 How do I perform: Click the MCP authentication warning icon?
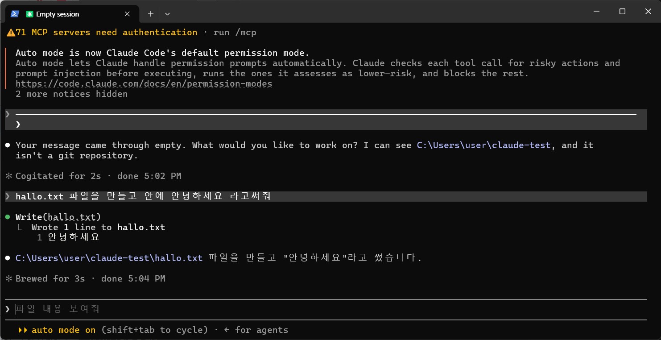(11, 33)
